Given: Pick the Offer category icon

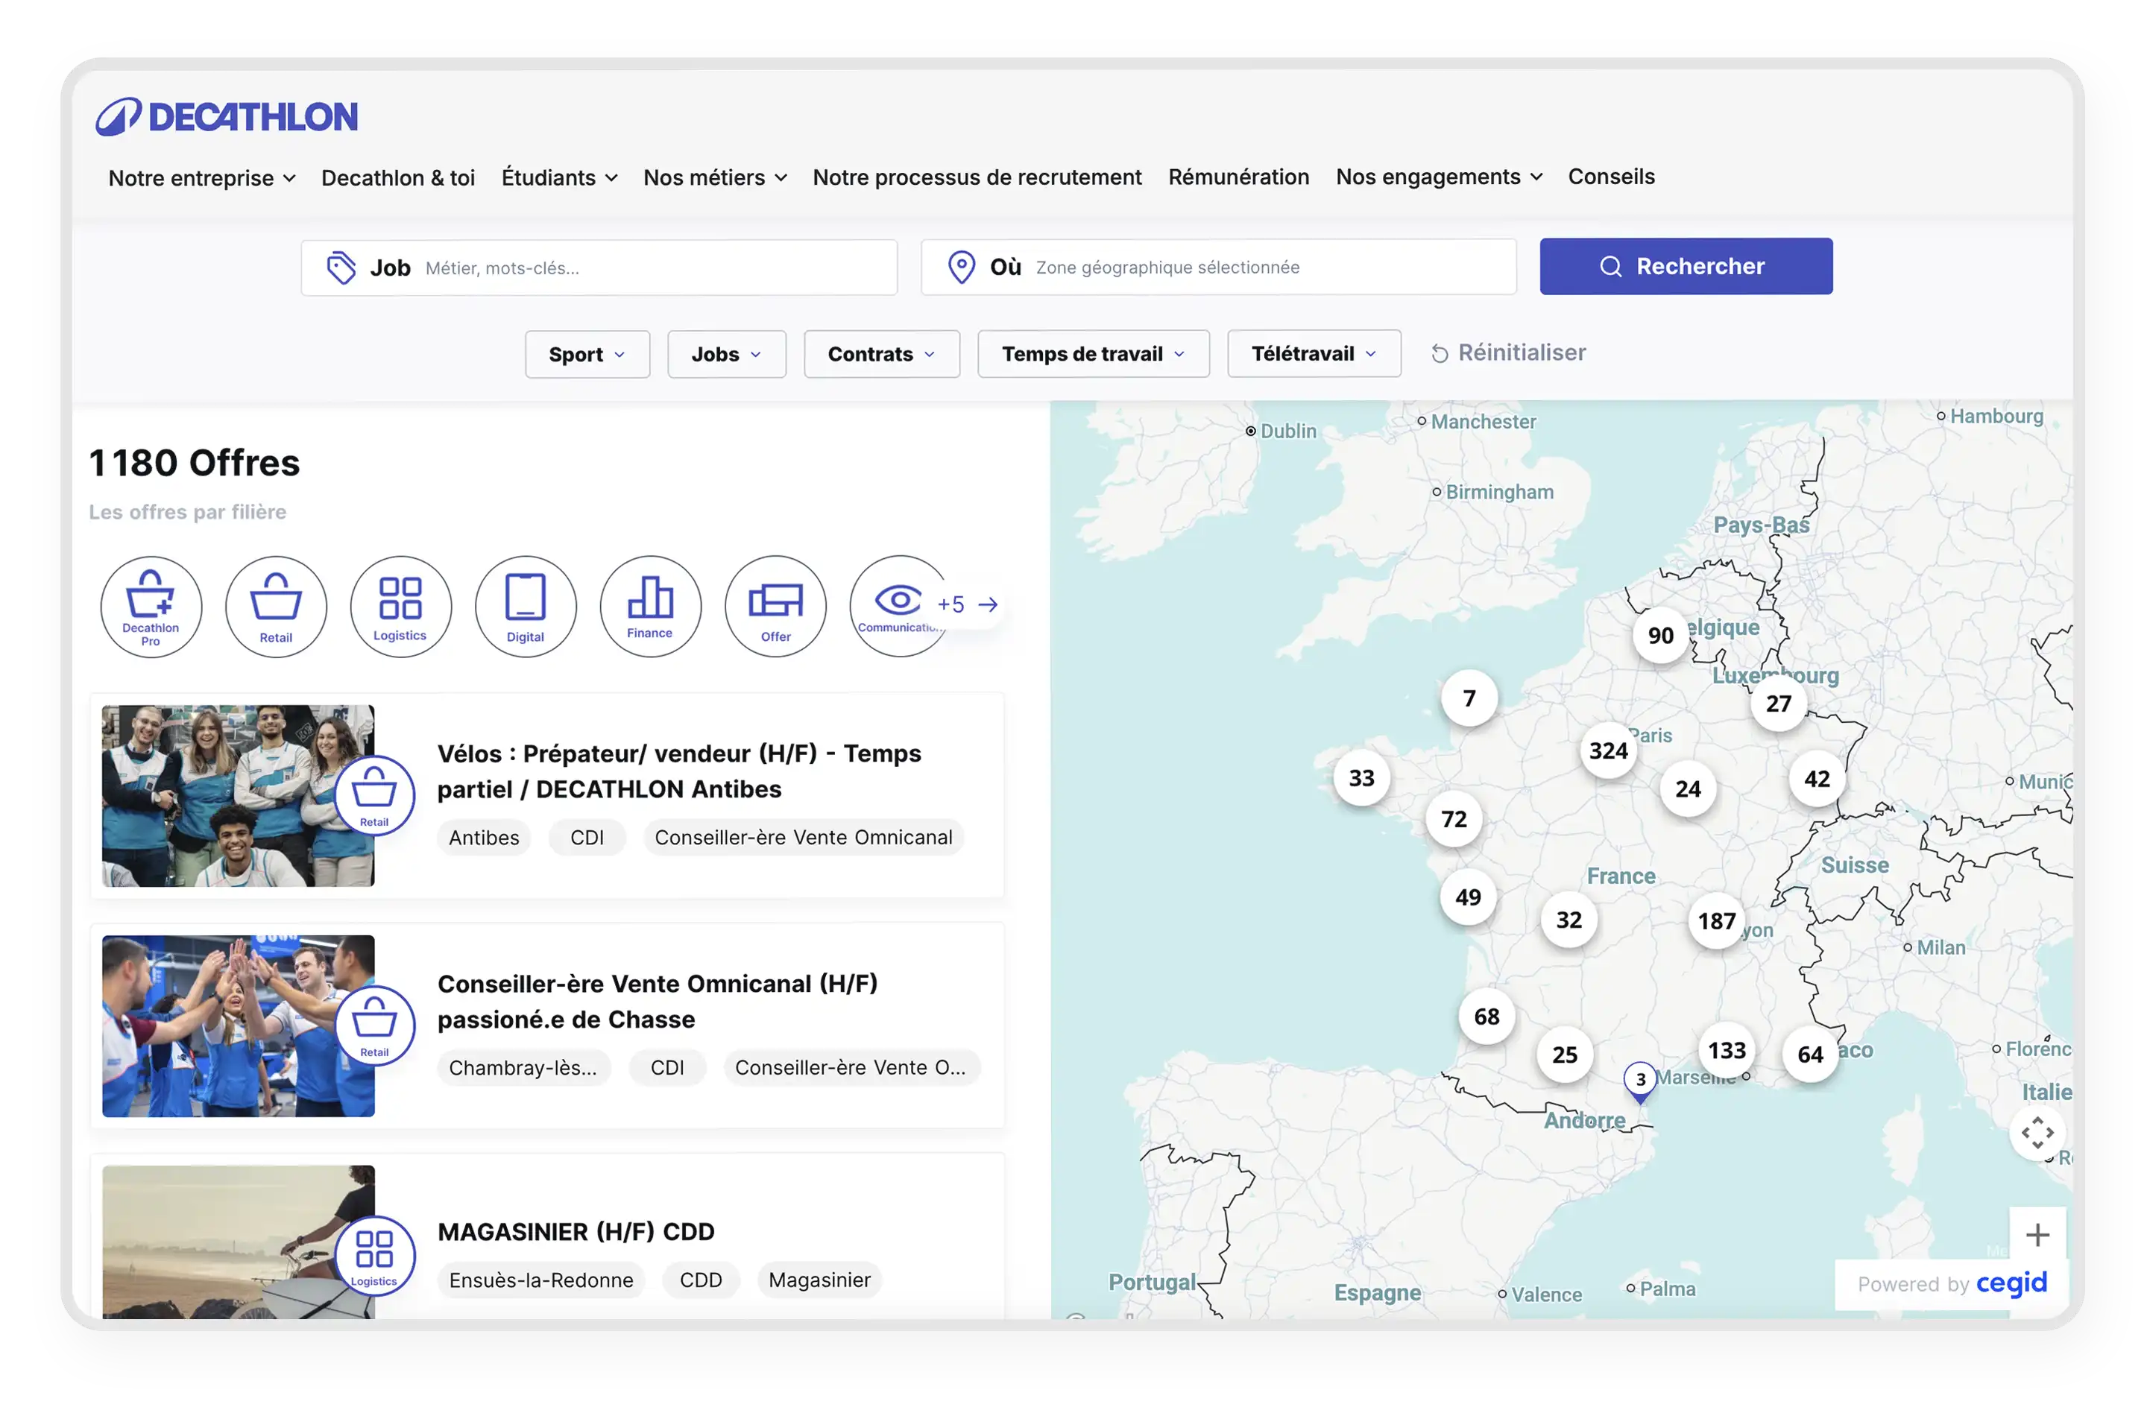Looking at the screenshot, I should pyautogui.click(x=775, y=606).
